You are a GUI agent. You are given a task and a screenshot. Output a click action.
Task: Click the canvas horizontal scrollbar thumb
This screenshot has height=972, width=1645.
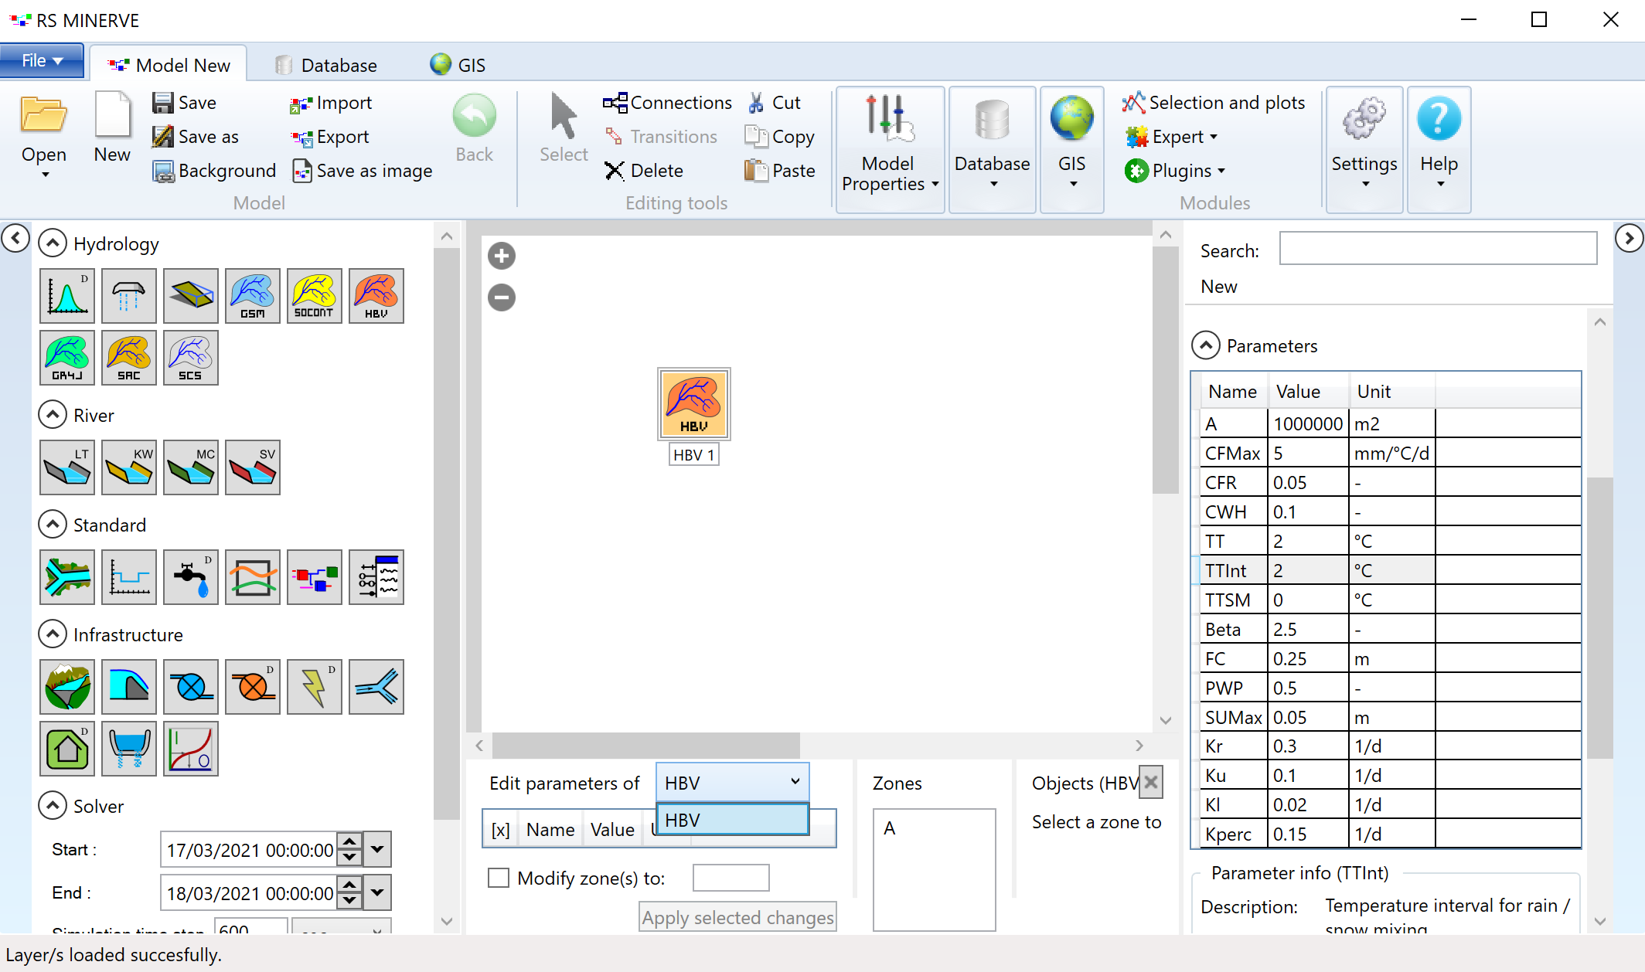(646, 746)
